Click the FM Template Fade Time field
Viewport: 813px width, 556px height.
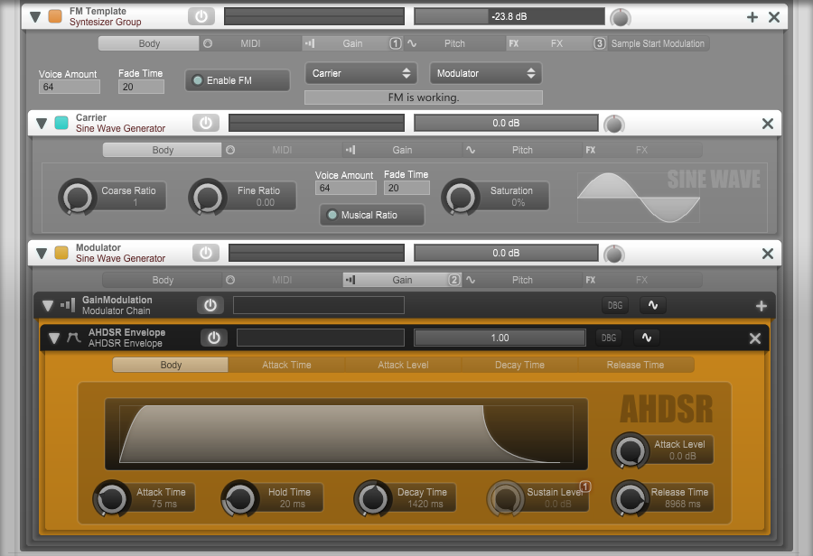pyautogui.click(x=141, y=87)
